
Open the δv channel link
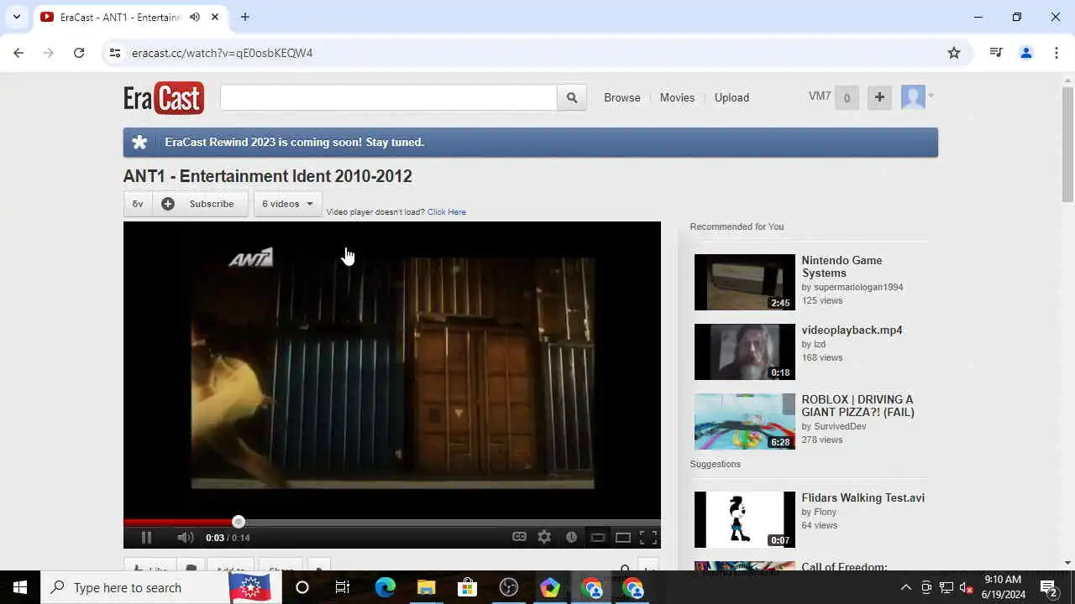pos(138,204)
